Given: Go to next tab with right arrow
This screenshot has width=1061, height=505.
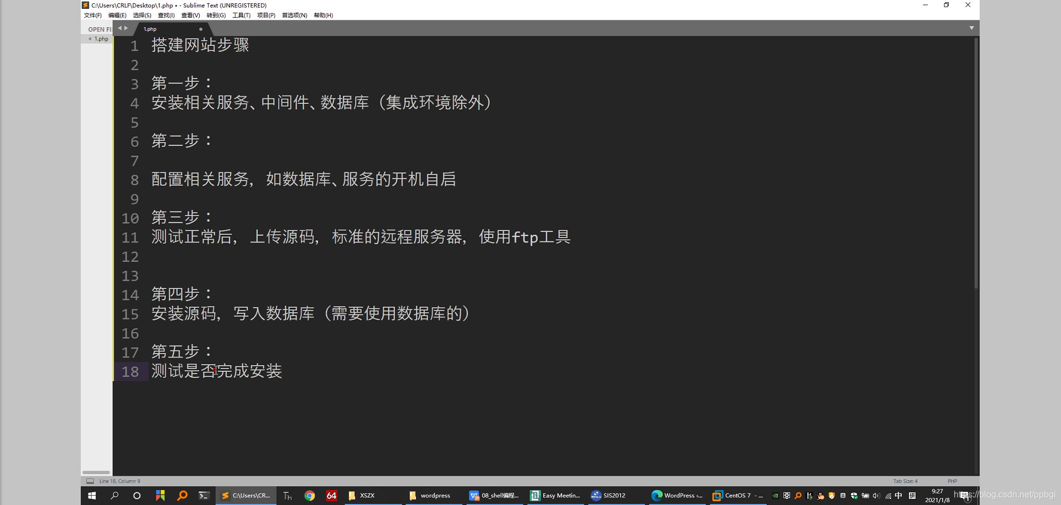Looking at the screenshot, I should 126,28.
